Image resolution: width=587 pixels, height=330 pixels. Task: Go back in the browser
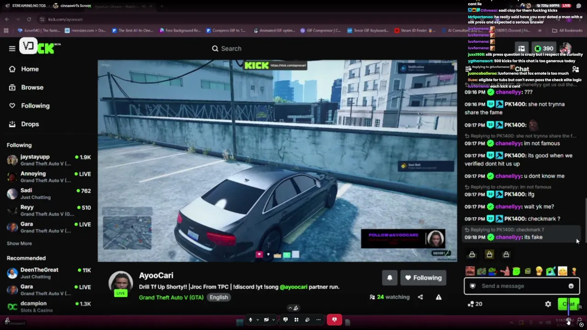point(7,19)
